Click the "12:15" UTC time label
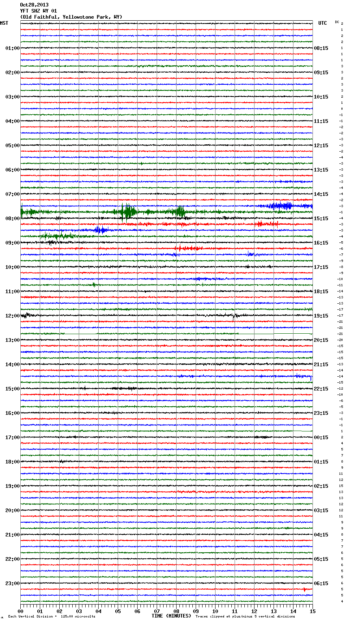 (x=321, y=146)
